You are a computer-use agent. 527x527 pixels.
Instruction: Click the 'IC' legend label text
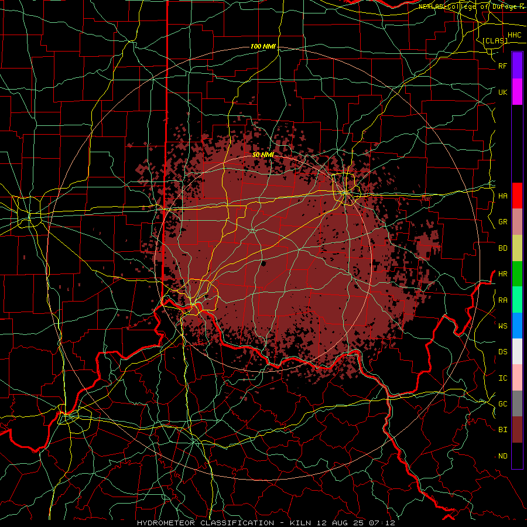(502, 378)
